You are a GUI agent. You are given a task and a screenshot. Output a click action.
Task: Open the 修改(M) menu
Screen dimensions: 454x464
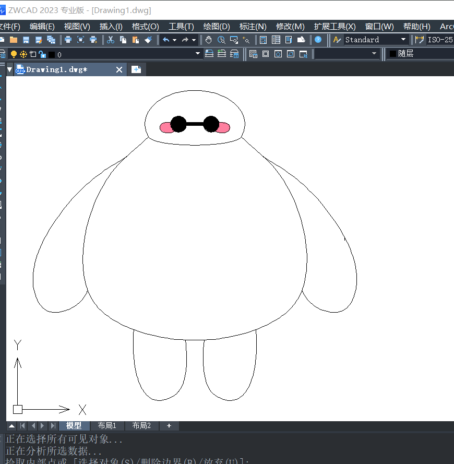(x=290, y=27)
